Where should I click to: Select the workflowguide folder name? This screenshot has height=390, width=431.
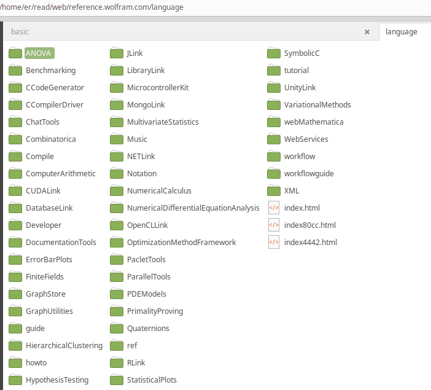point(309,174)
